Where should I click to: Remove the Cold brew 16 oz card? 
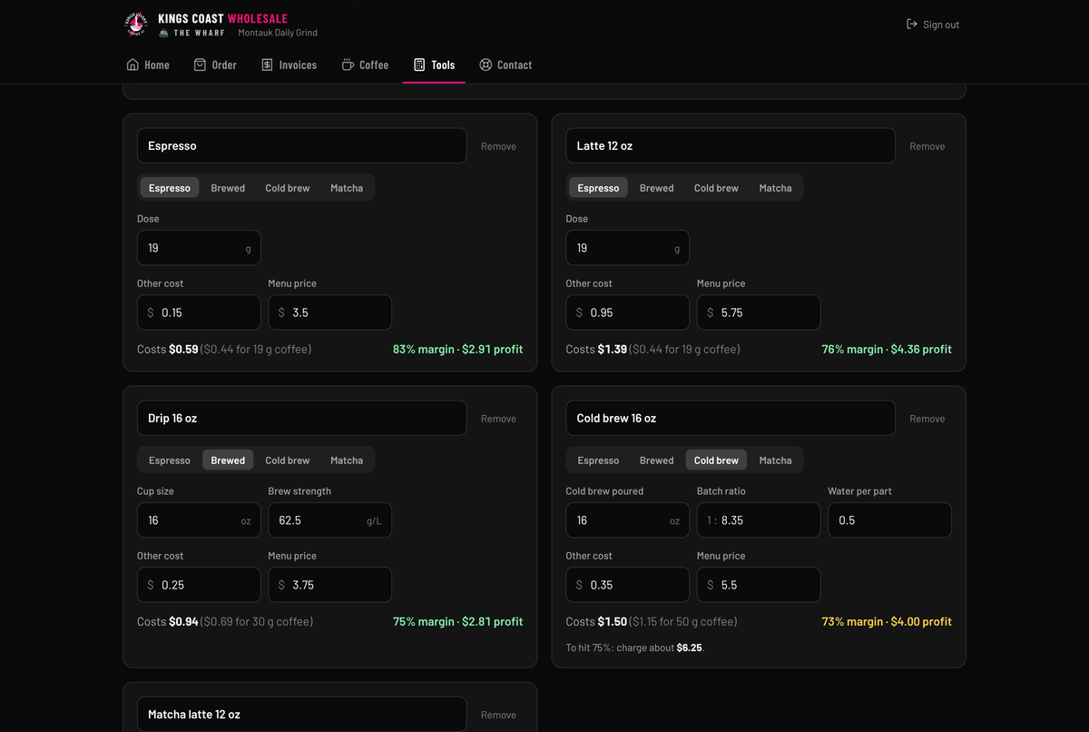click(927, 419)
